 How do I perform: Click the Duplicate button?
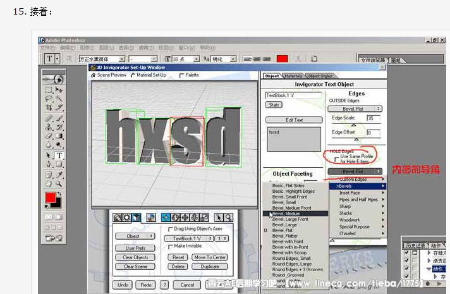[x=210, y=267]
